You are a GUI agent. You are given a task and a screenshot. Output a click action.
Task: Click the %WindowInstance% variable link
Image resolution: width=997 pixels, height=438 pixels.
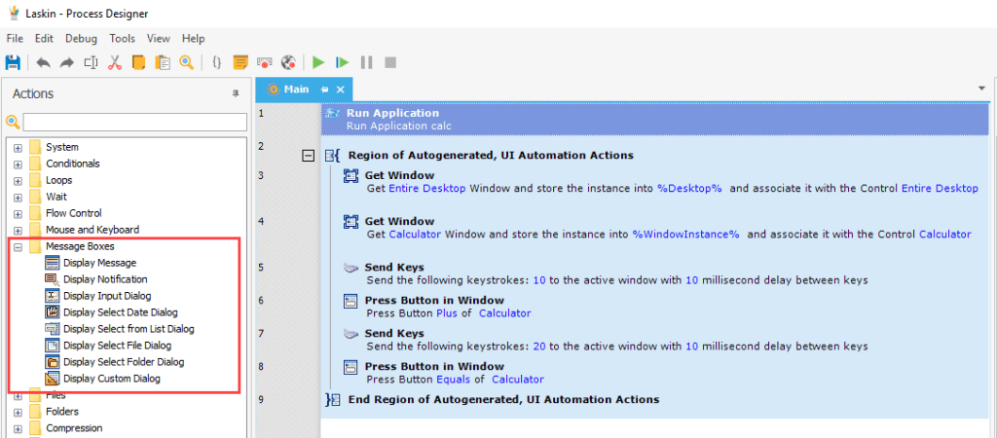[685, 234]
